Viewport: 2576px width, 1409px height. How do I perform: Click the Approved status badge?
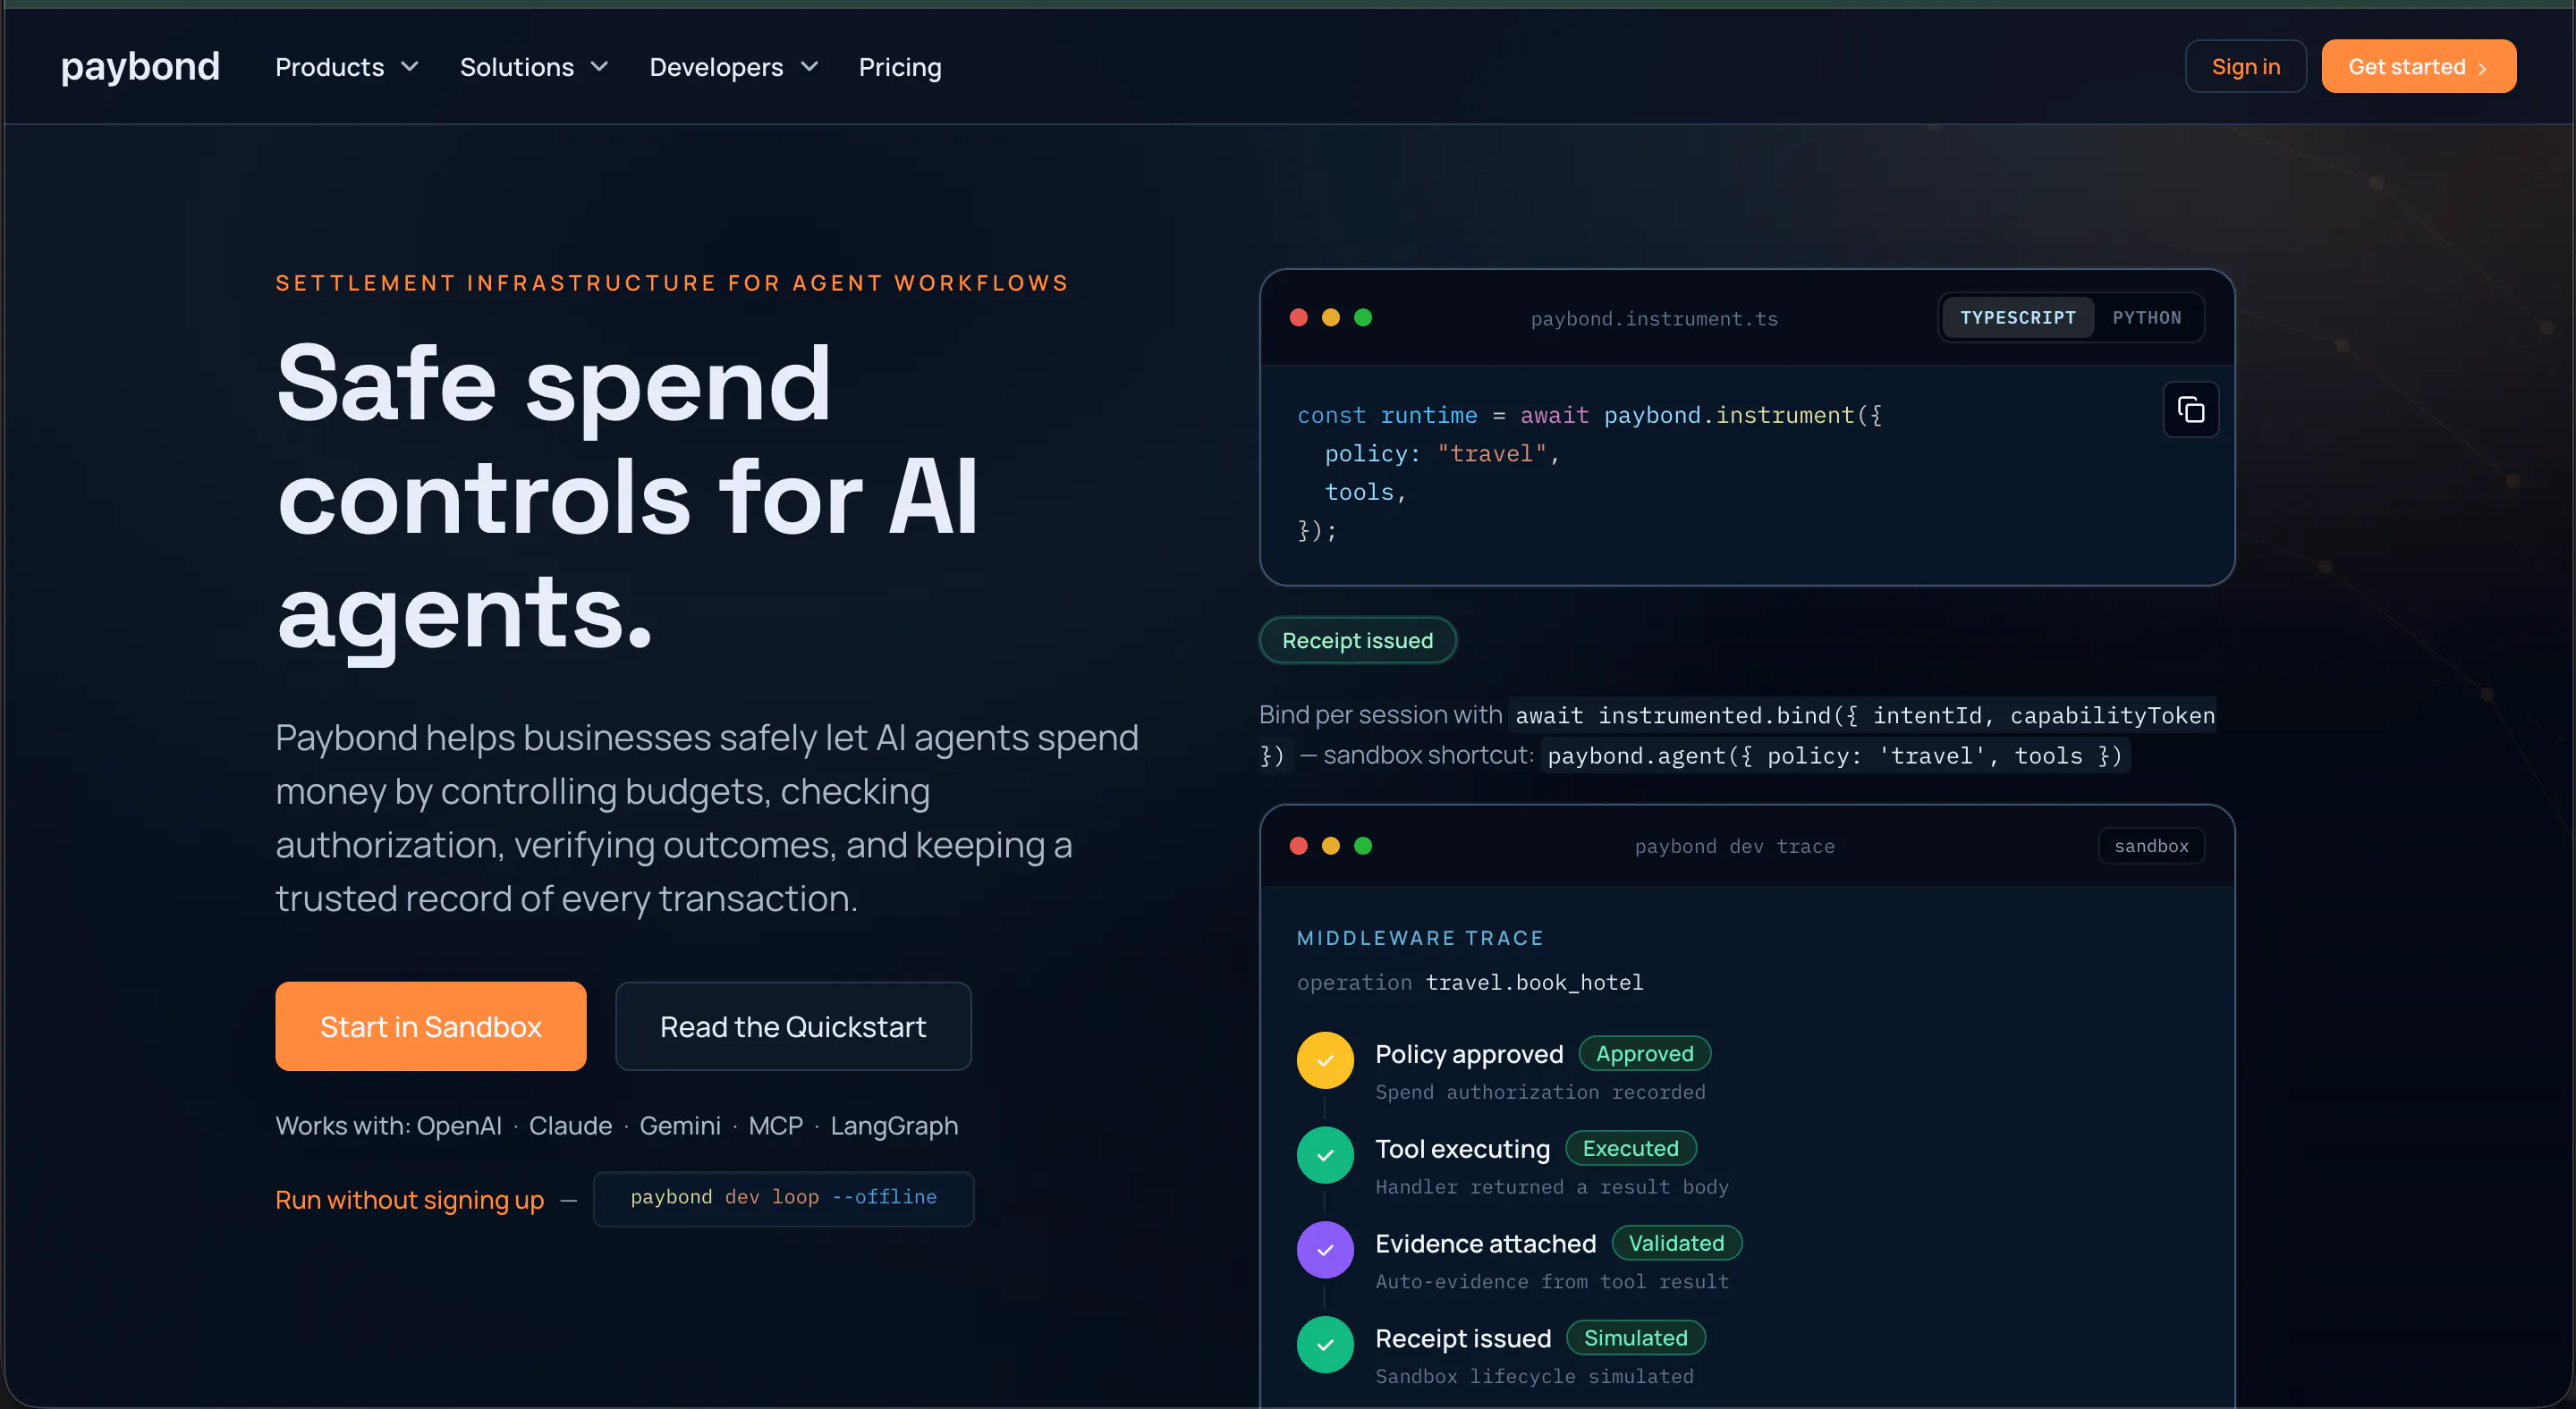(1645, 1054)
